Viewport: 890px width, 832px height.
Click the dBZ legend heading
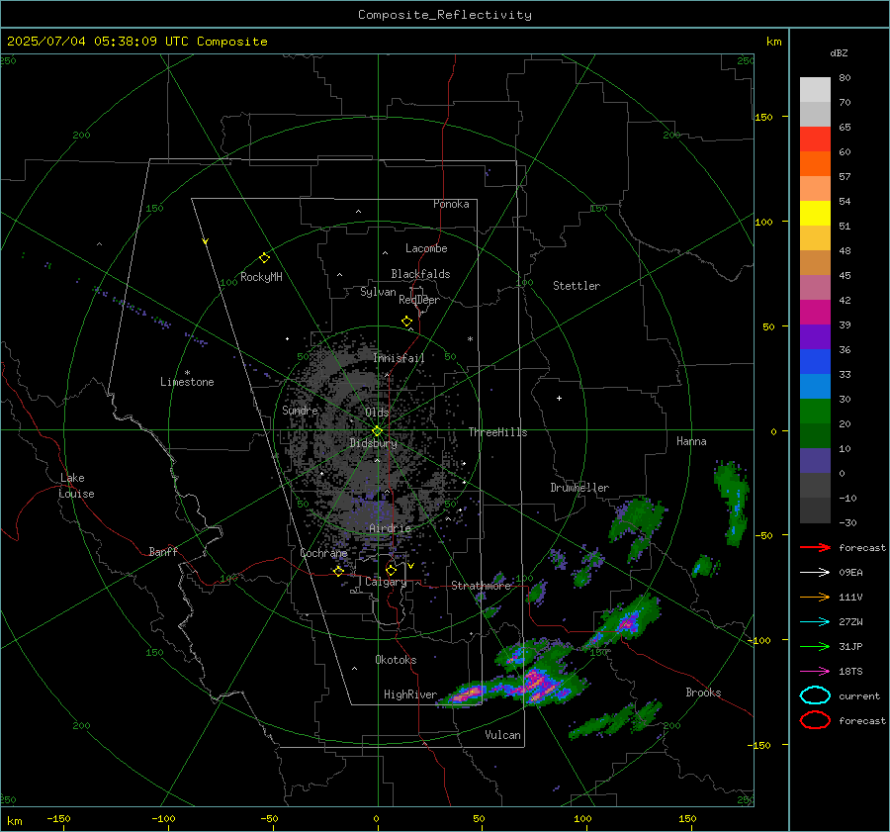click(x=839, y=52)
